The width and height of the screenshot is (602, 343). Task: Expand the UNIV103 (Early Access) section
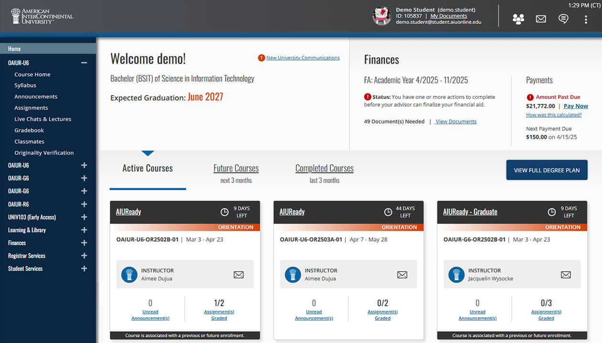84,217
